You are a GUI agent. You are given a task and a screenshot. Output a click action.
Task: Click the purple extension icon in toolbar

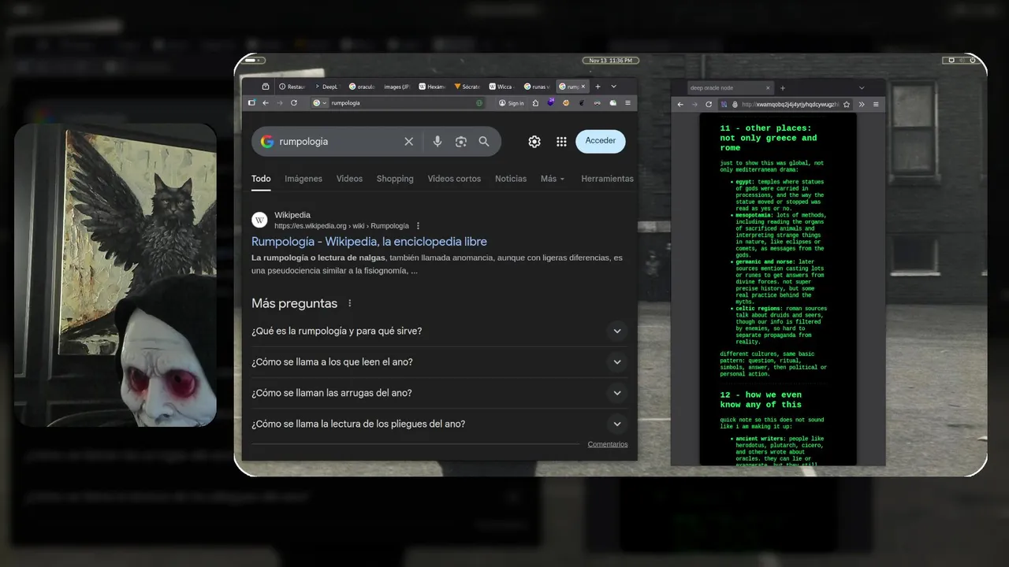click(x=551, y=102)
